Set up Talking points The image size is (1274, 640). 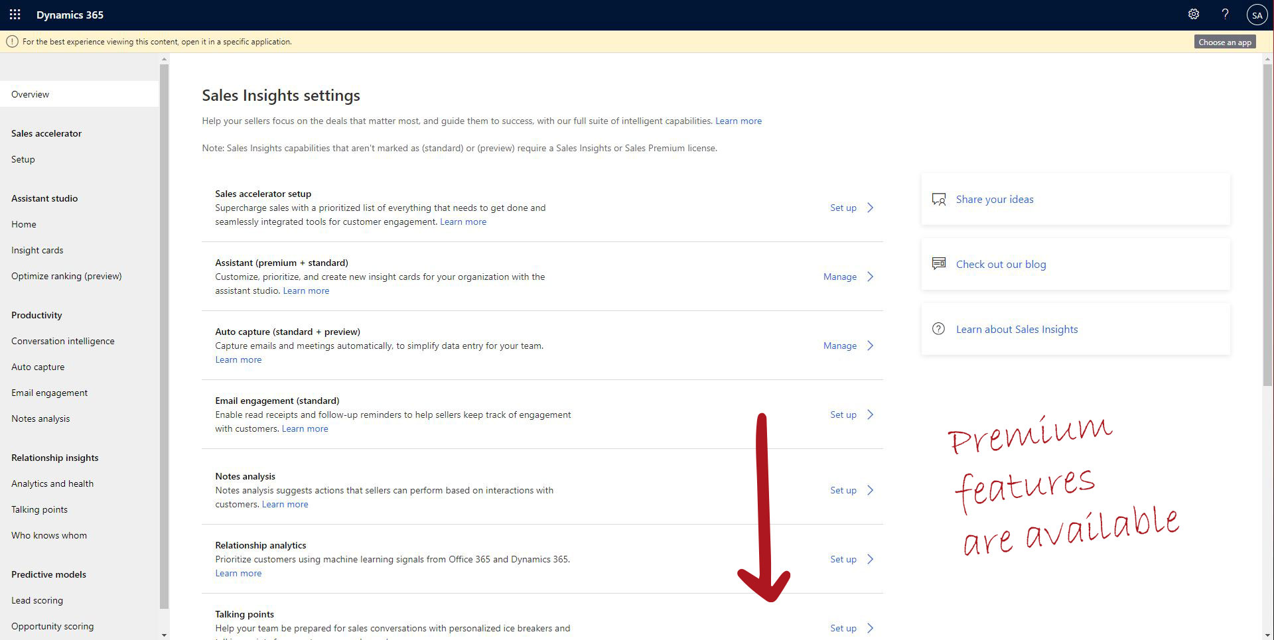[x=842, y=627]
